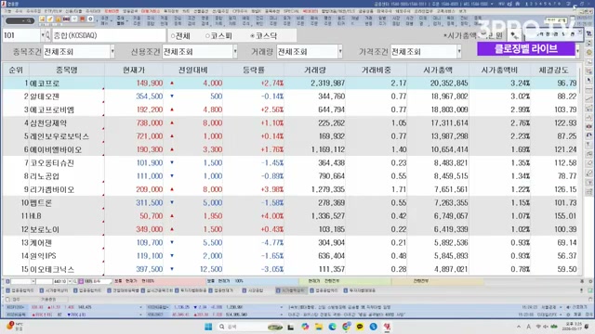
Task: Select the 삼천당제약 stock name
Action: pyautogui.click(x=48, y=123)
